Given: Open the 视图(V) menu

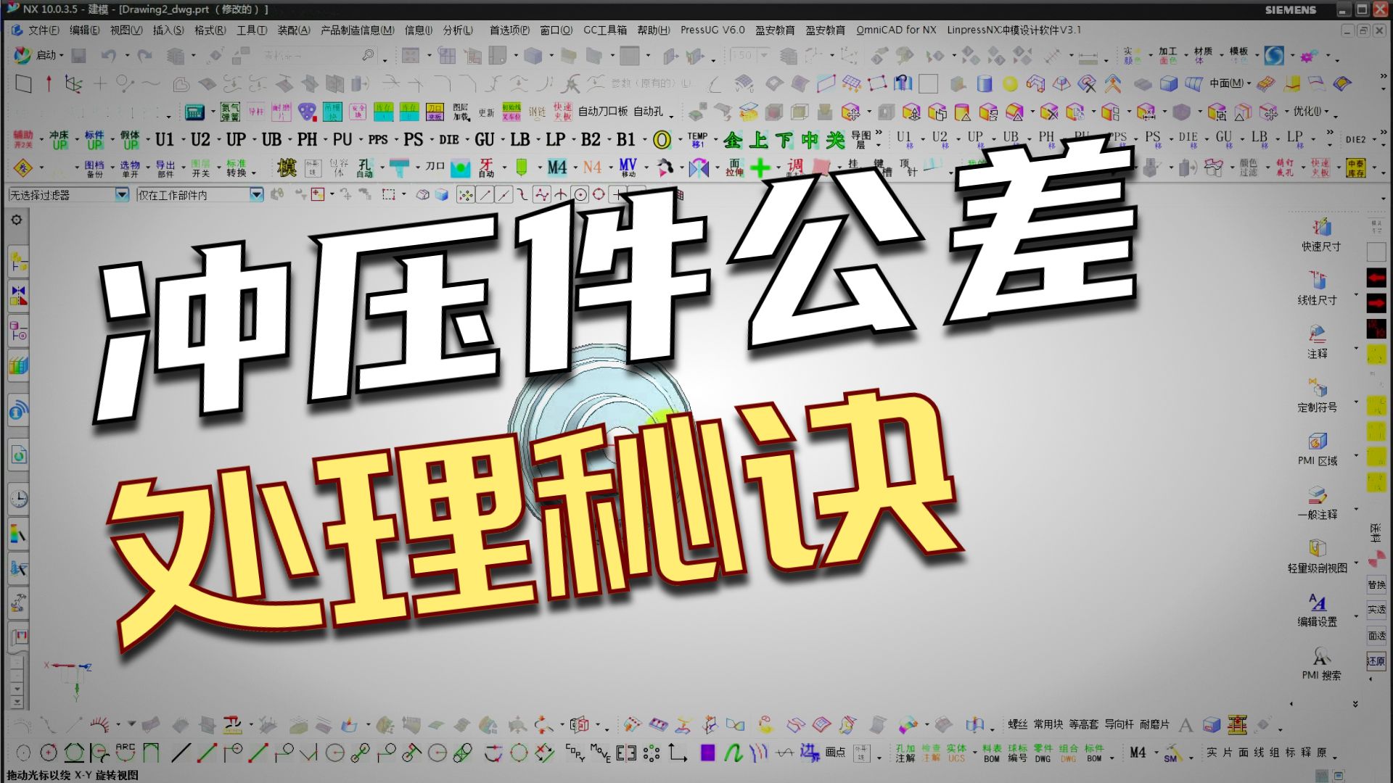Looking at the screenshot, I should [126, 30].
